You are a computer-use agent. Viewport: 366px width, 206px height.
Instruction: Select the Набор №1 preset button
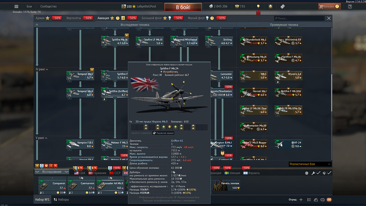[x=42, y=200]
